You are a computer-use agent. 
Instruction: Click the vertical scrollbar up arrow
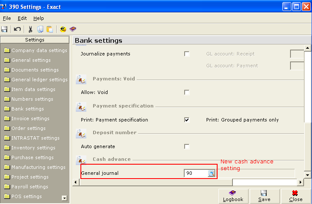click(x=307, y=48)
